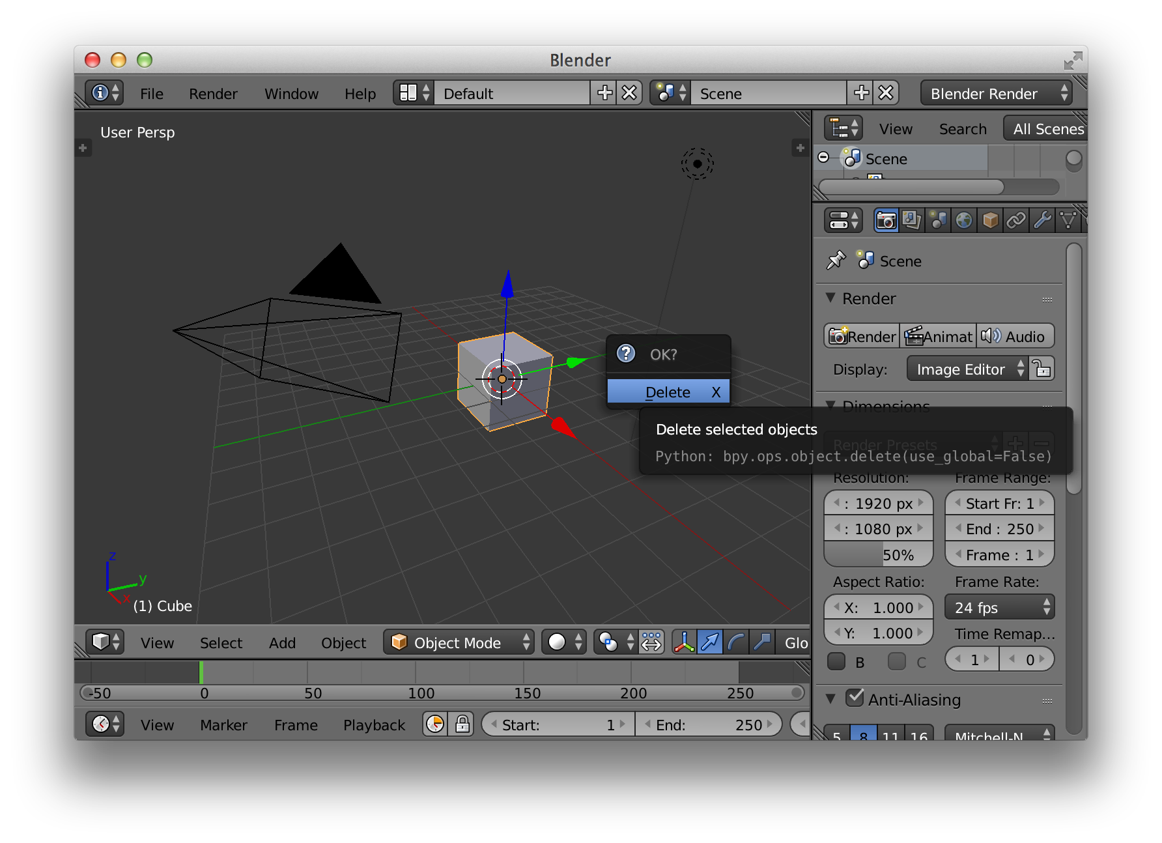The width and height of the screenshot is (1162, 843).
Task: Open the timeline Playback menu
Action: (x=374, y=724)
